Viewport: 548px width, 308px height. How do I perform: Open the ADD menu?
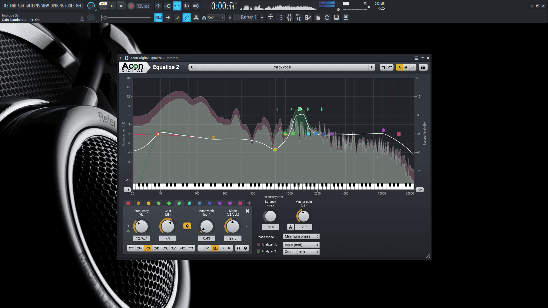[x=21, y=6]
